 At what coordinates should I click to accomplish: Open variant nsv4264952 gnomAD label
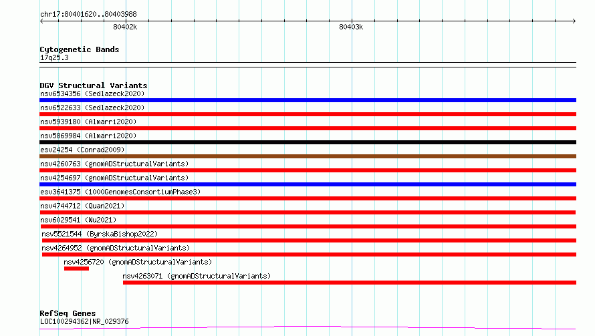coord(116,248)
